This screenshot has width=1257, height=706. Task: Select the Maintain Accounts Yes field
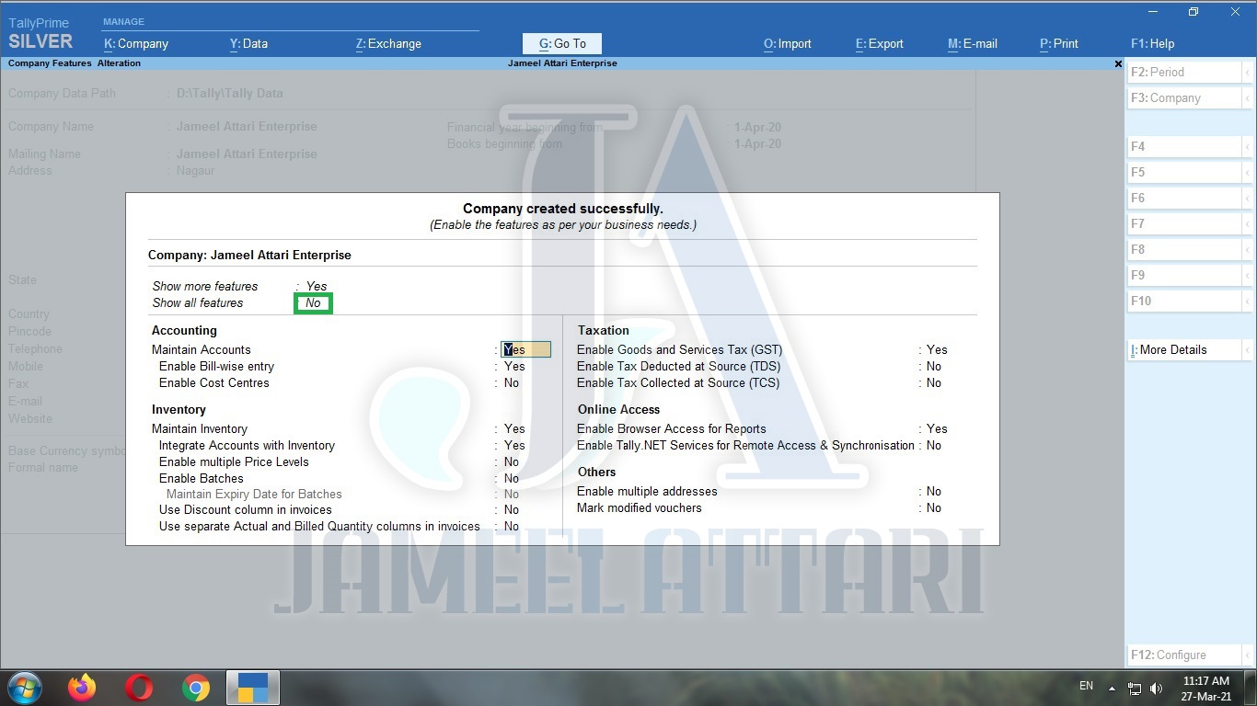pos(525,349)
